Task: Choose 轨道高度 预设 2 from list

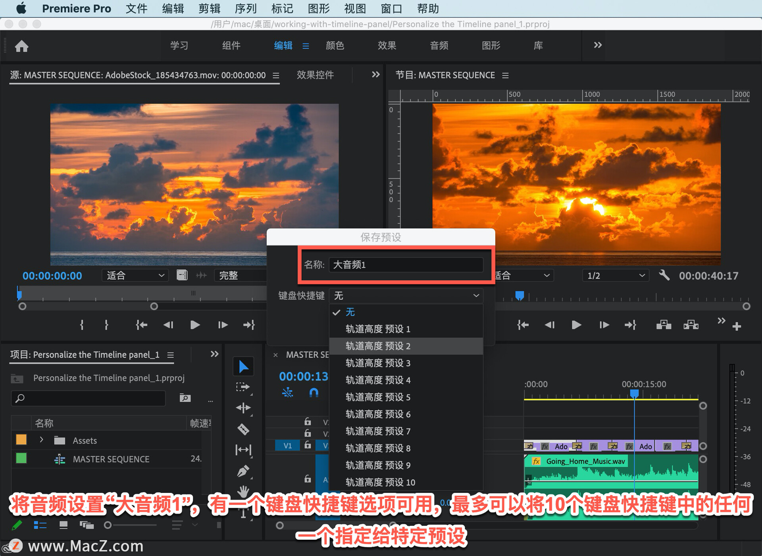Action: [378, 346]
